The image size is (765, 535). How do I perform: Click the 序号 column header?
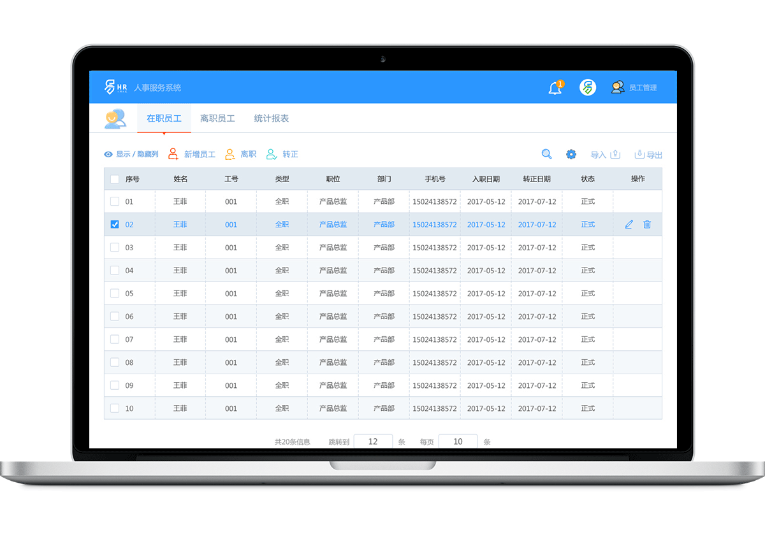point(133,179)
